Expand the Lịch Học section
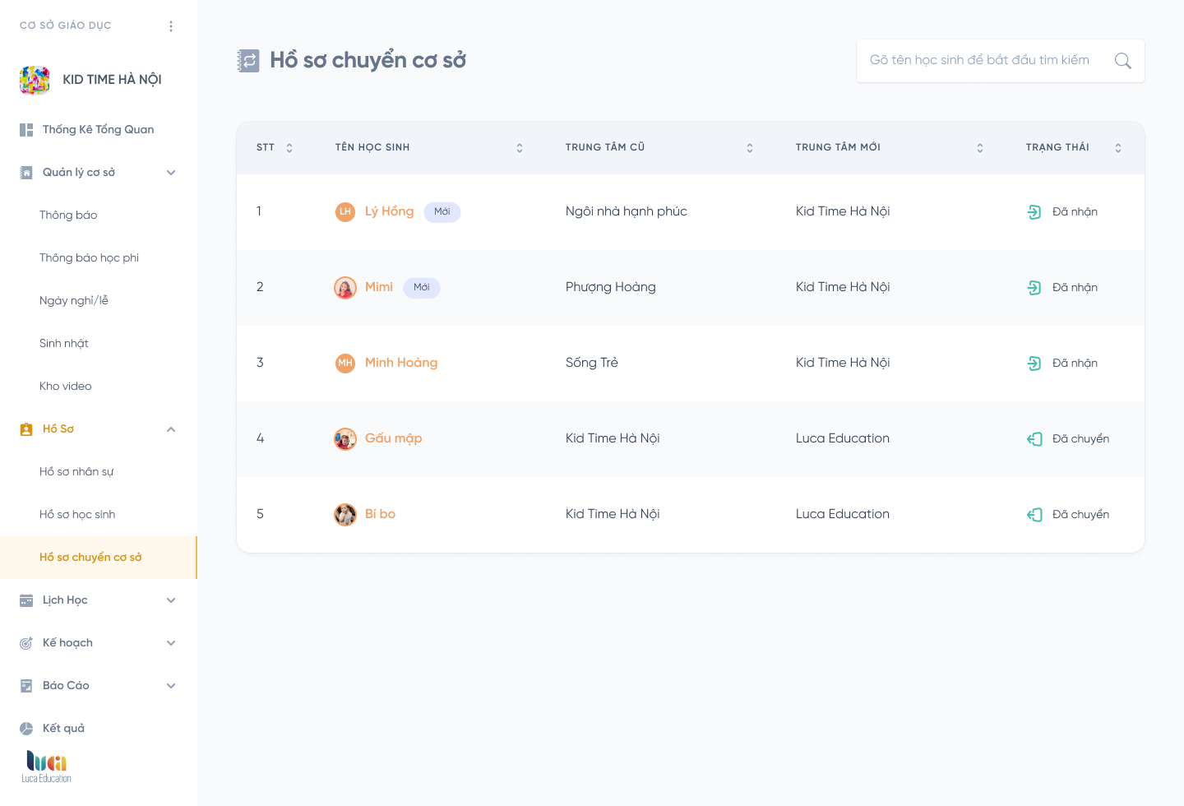This screenshot has height=806, width=1184. click(x=171, y=600)
